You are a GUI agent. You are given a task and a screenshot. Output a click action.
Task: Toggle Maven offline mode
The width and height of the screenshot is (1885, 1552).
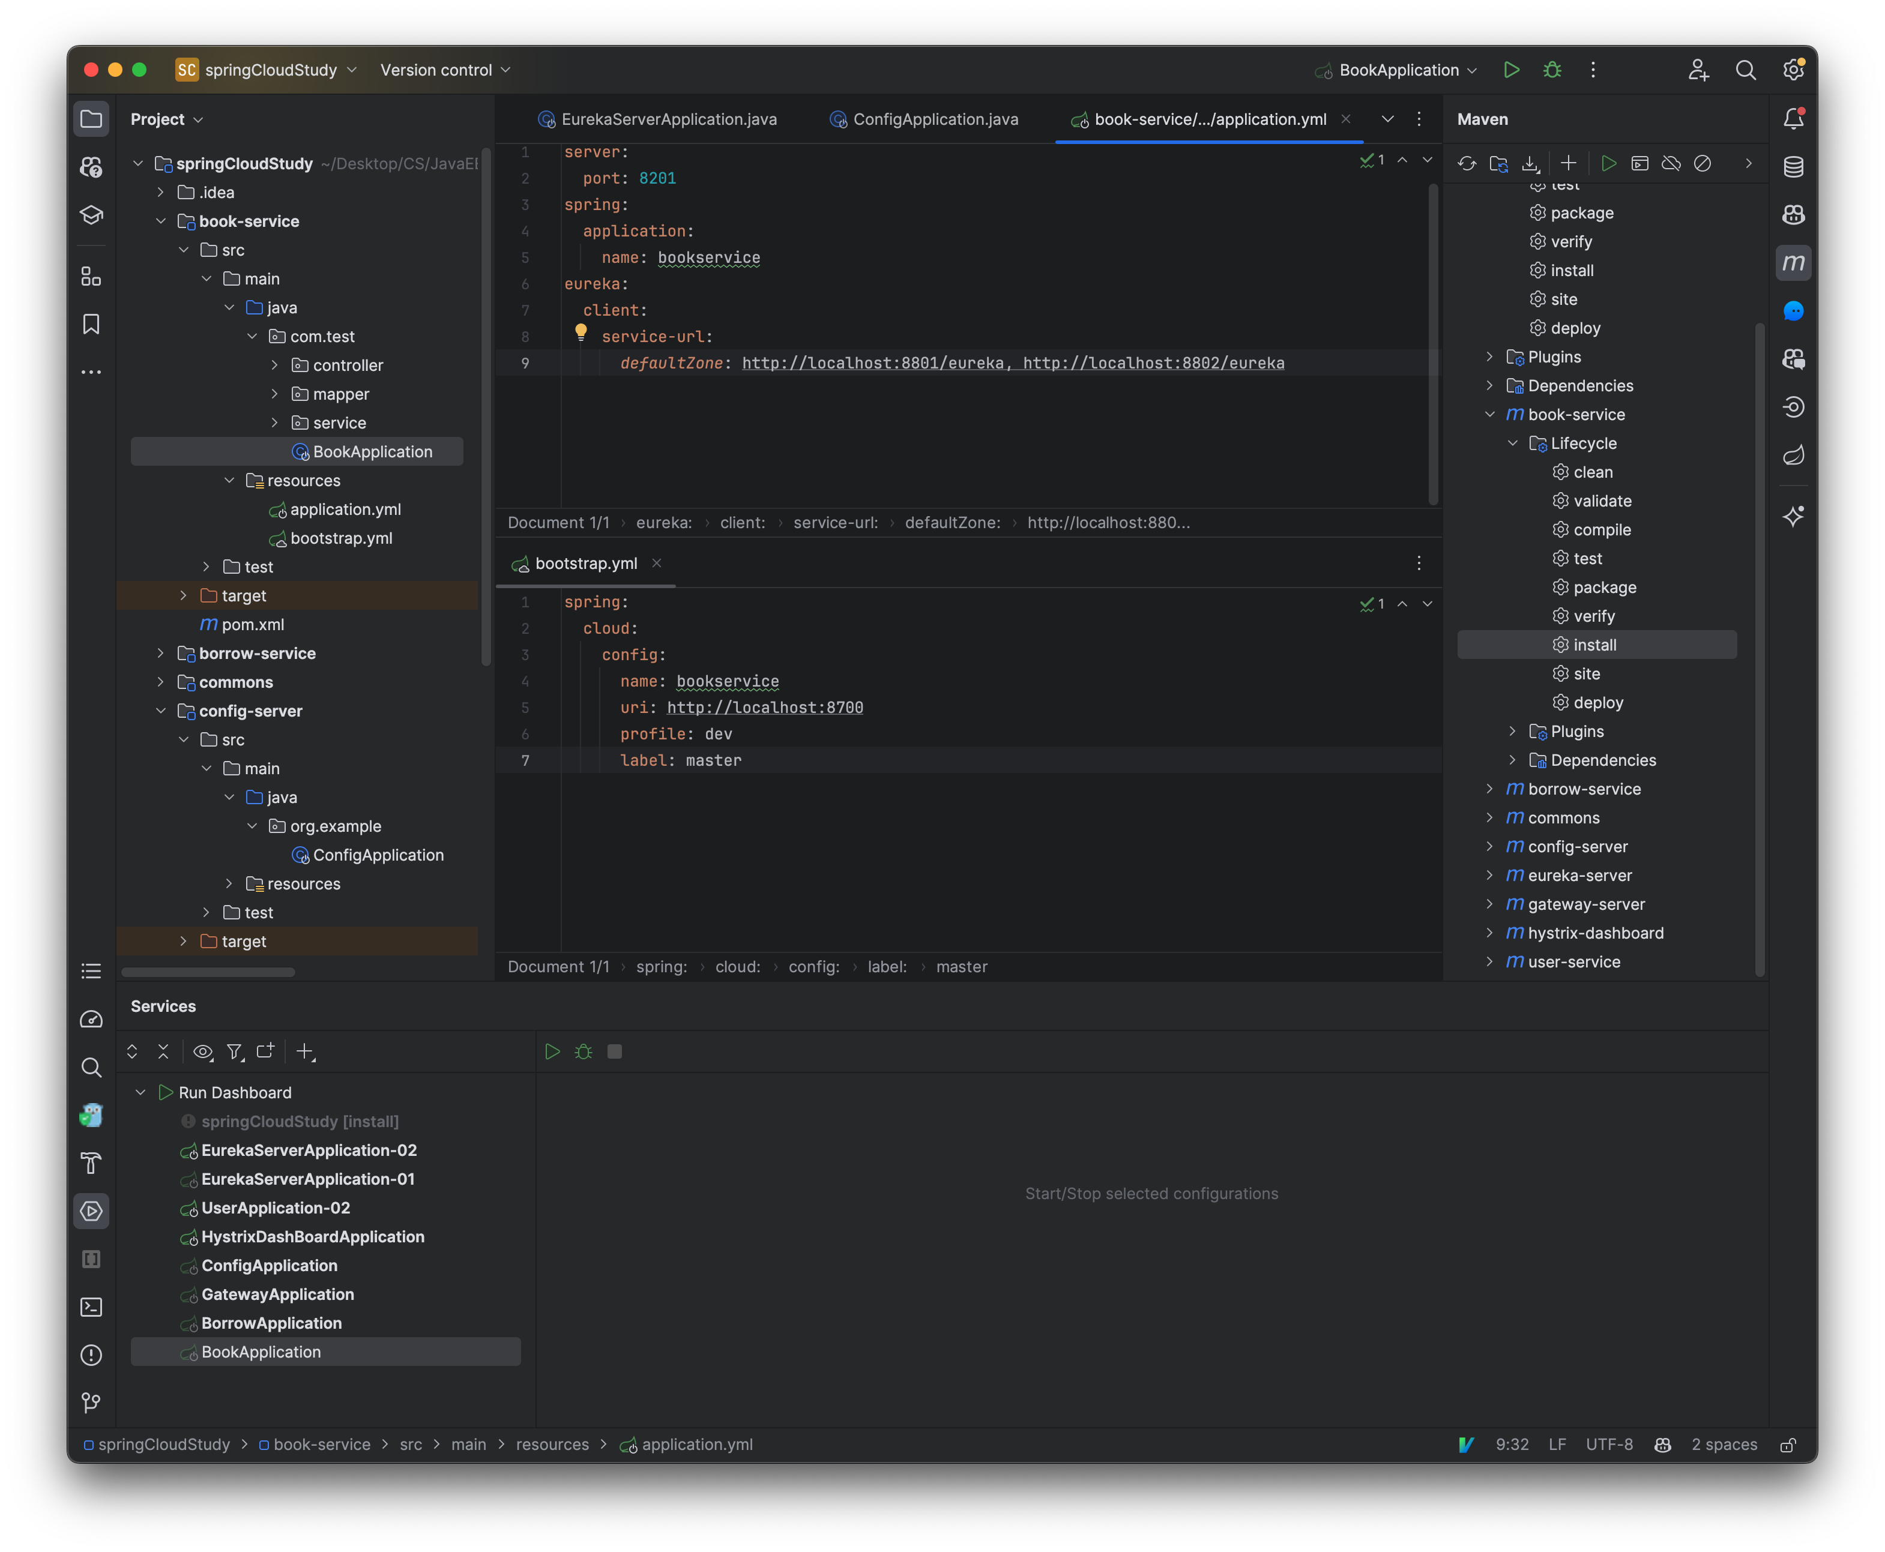[1671, 164]
